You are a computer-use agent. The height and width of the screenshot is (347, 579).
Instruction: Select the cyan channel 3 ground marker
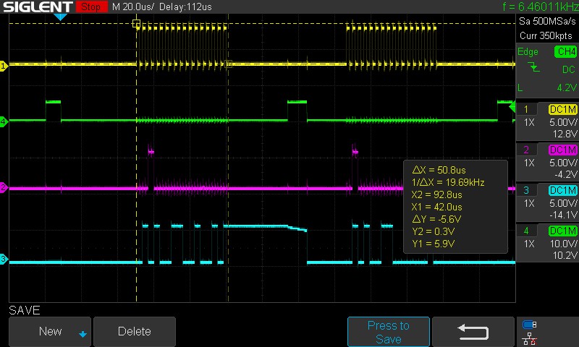tap(4, 259)
